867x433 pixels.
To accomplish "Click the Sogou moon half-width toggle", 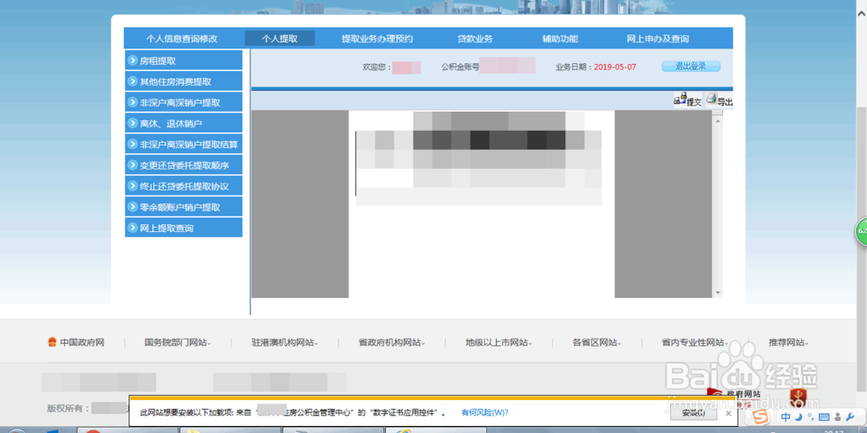I will (x=798, y=417).
